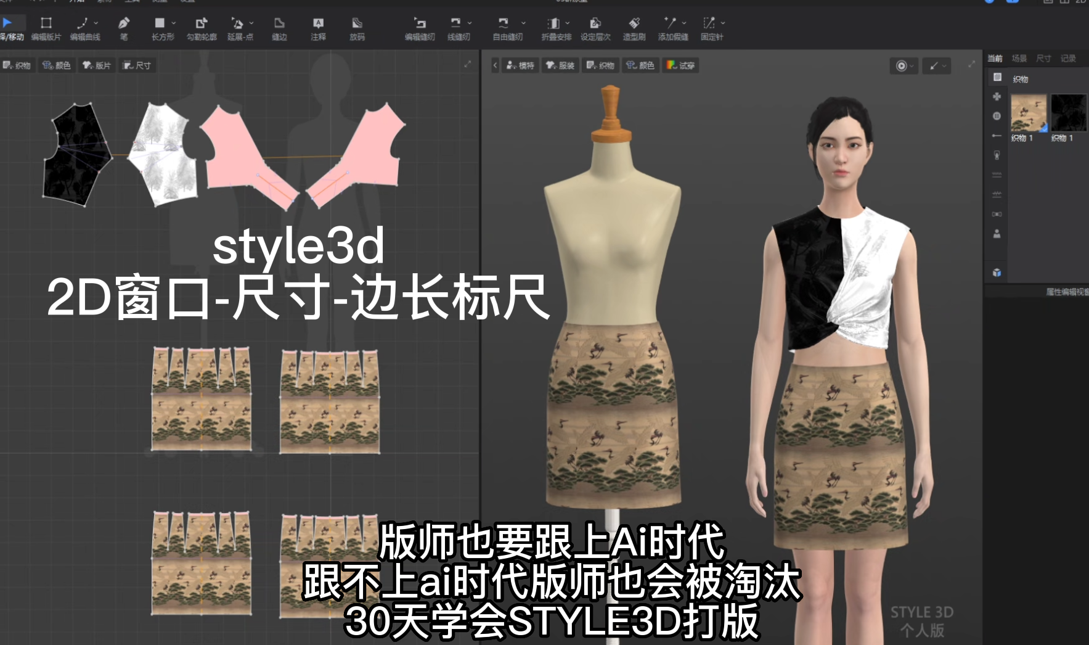Maximize the 2D window with expand icon
Screen dimensions: 1089x645
point(468,64)
